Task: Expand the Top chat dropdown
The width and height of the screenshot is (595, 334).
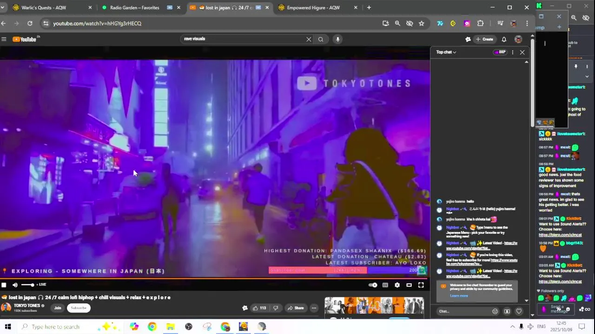Action: pyautogui.click(x=446, y=52)
